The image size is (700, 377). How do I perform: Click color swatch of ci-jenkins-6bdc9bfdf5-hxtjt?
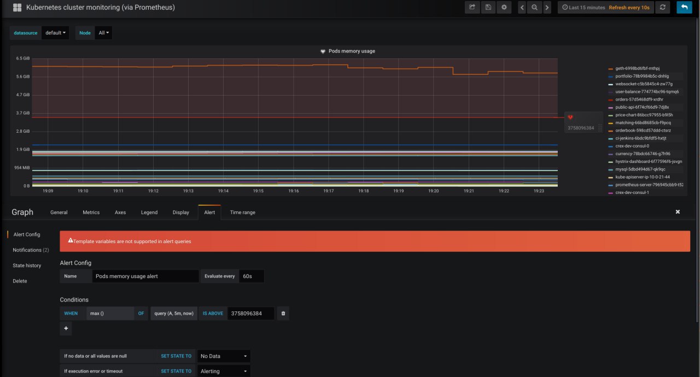611,139
